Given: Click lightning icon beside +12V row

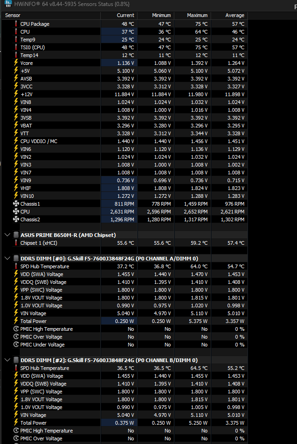Looking at the screenshot, I should (x=16, y=94).
